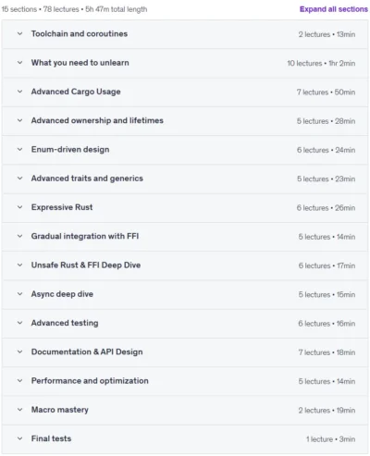Expand Enum-driven design section
Screen dimensions: 370x456
pos(185,150)
